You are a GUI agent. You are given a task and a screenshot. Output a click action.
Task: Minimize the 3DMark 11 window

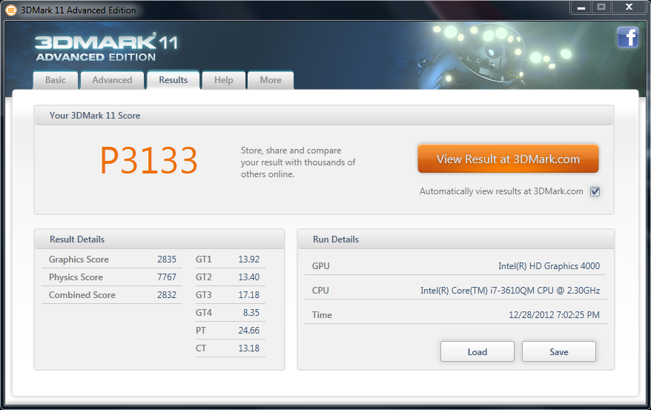click(581, 7)
